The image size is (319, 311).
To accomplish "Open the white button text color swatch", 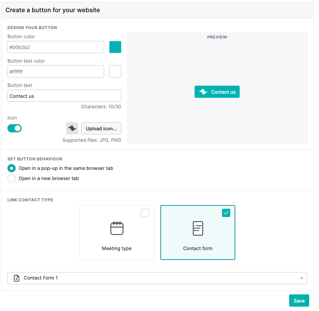I will (115, 71).
